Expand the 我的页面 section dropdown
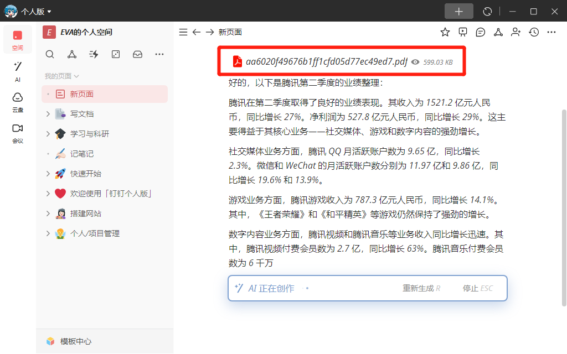The image size is (567, 354). click(62, 76)
